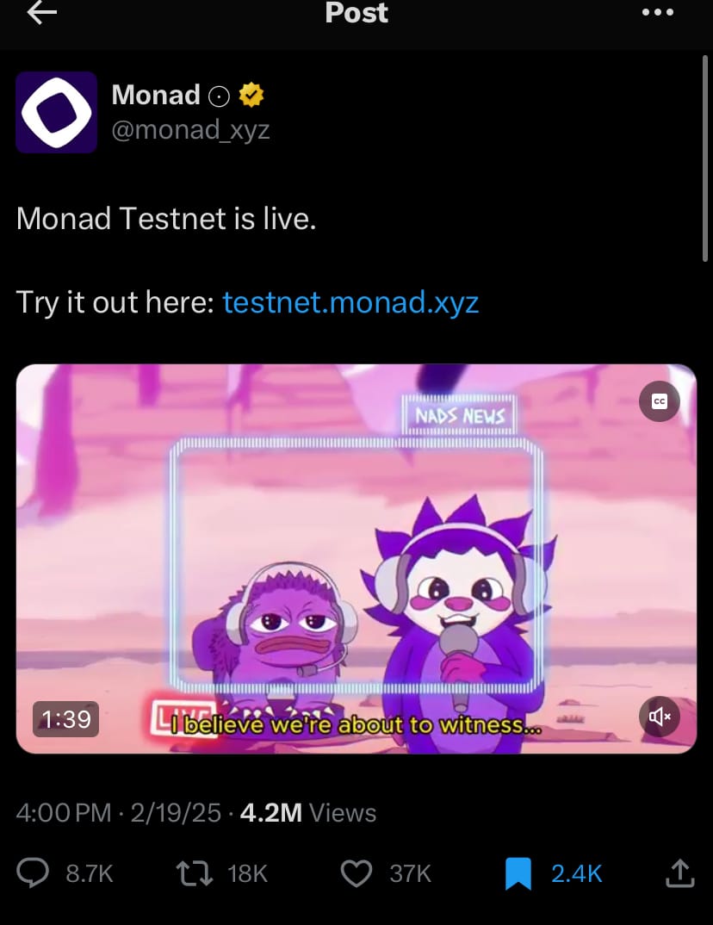
Task: Open the reply comment icon
Action: (33, 873)
